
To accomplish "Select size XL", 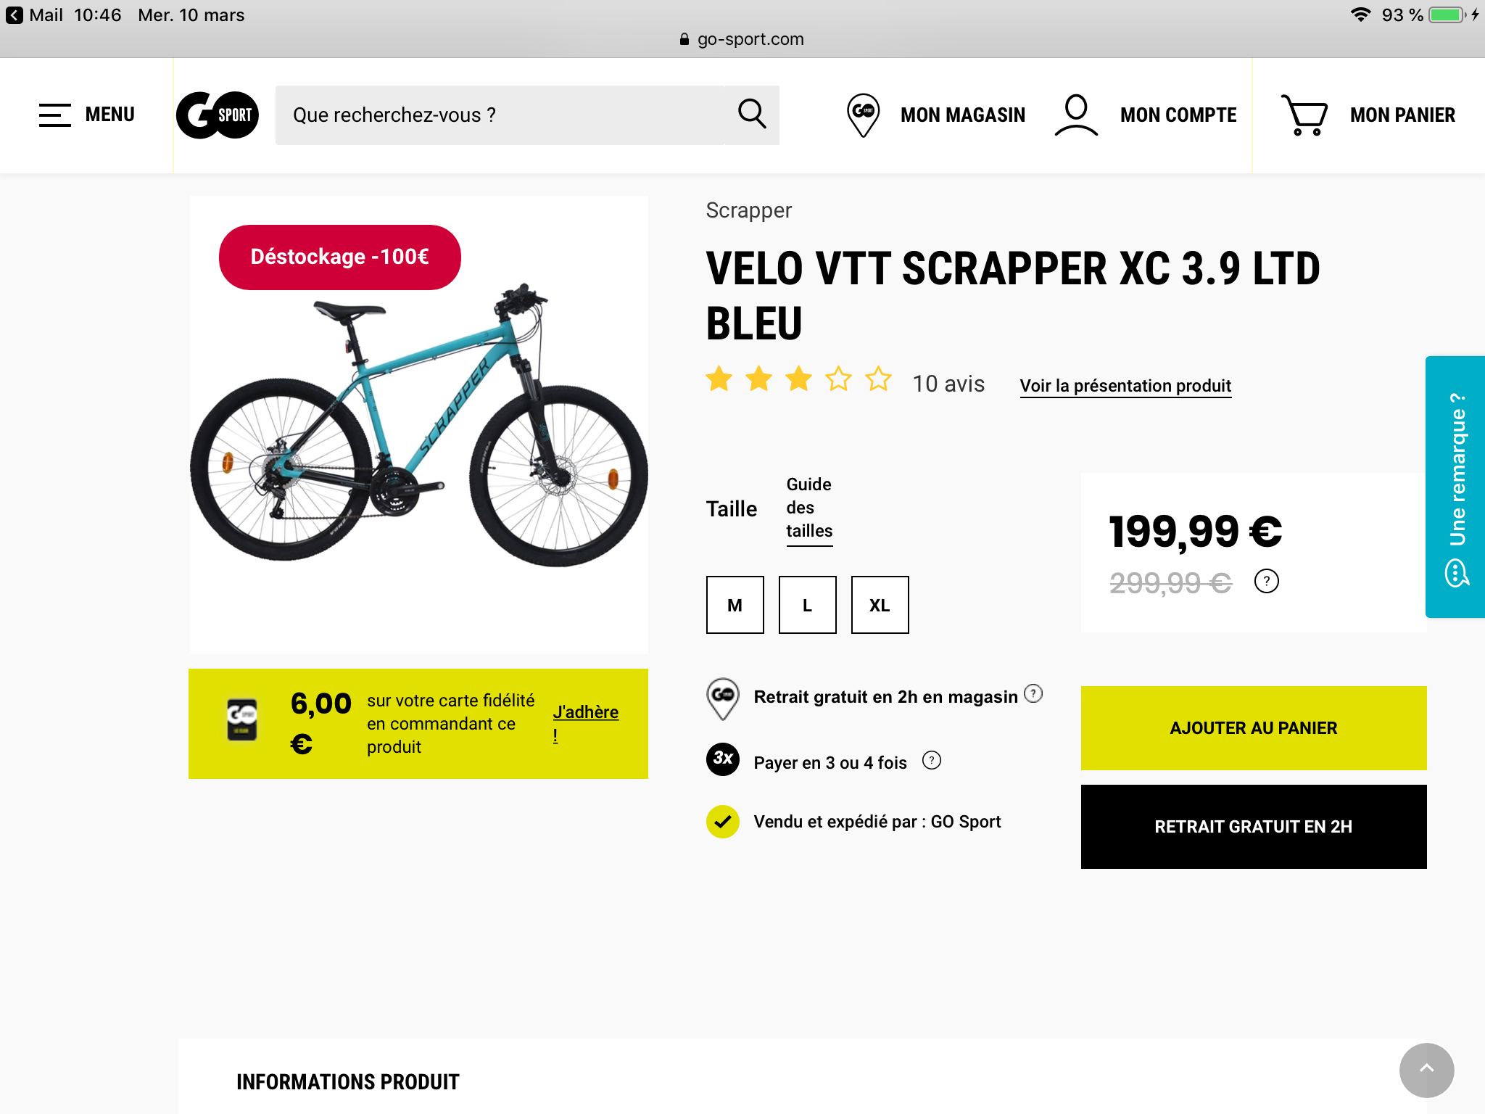I will pyautogui.click(x=880, y=605).
